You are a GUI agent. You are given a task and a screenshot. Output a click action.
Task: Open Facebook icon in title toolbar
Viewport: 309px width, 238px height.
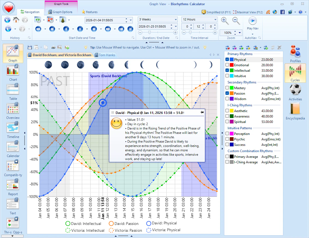tap(282, 12)
